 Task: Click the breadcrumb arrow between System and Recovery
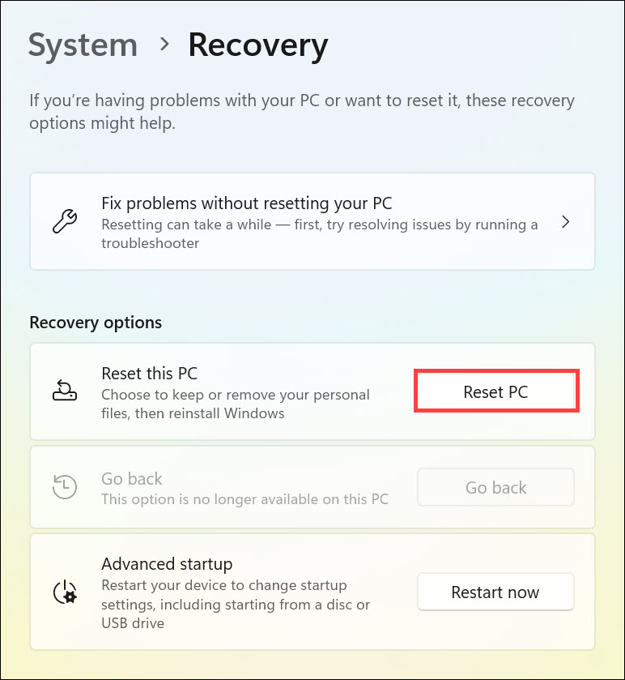coord(164,45)
